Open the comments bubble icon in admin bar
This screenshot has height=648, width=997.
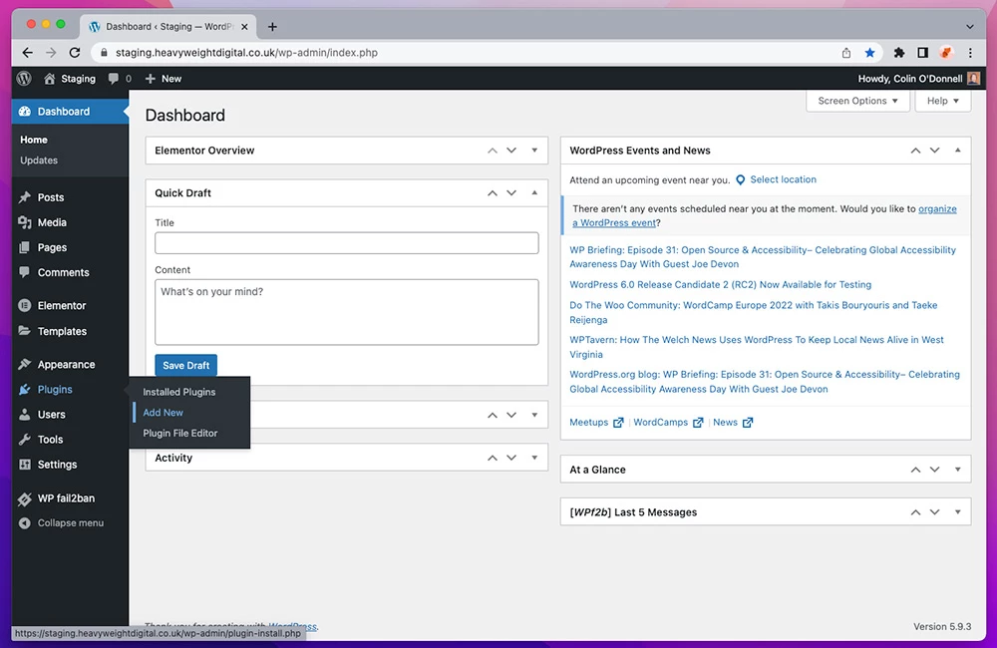tap(114, 79)
